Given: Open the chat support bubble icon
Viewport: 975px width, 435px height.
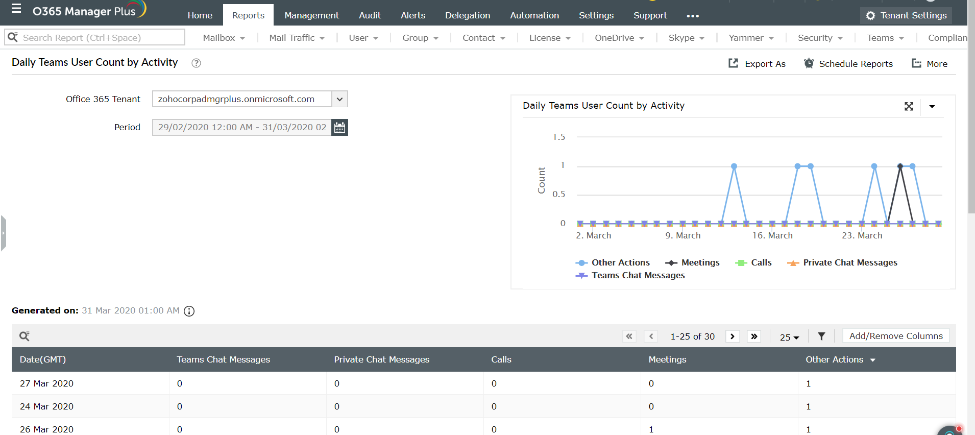Looking at the screenshot, I should click(950, 430).
